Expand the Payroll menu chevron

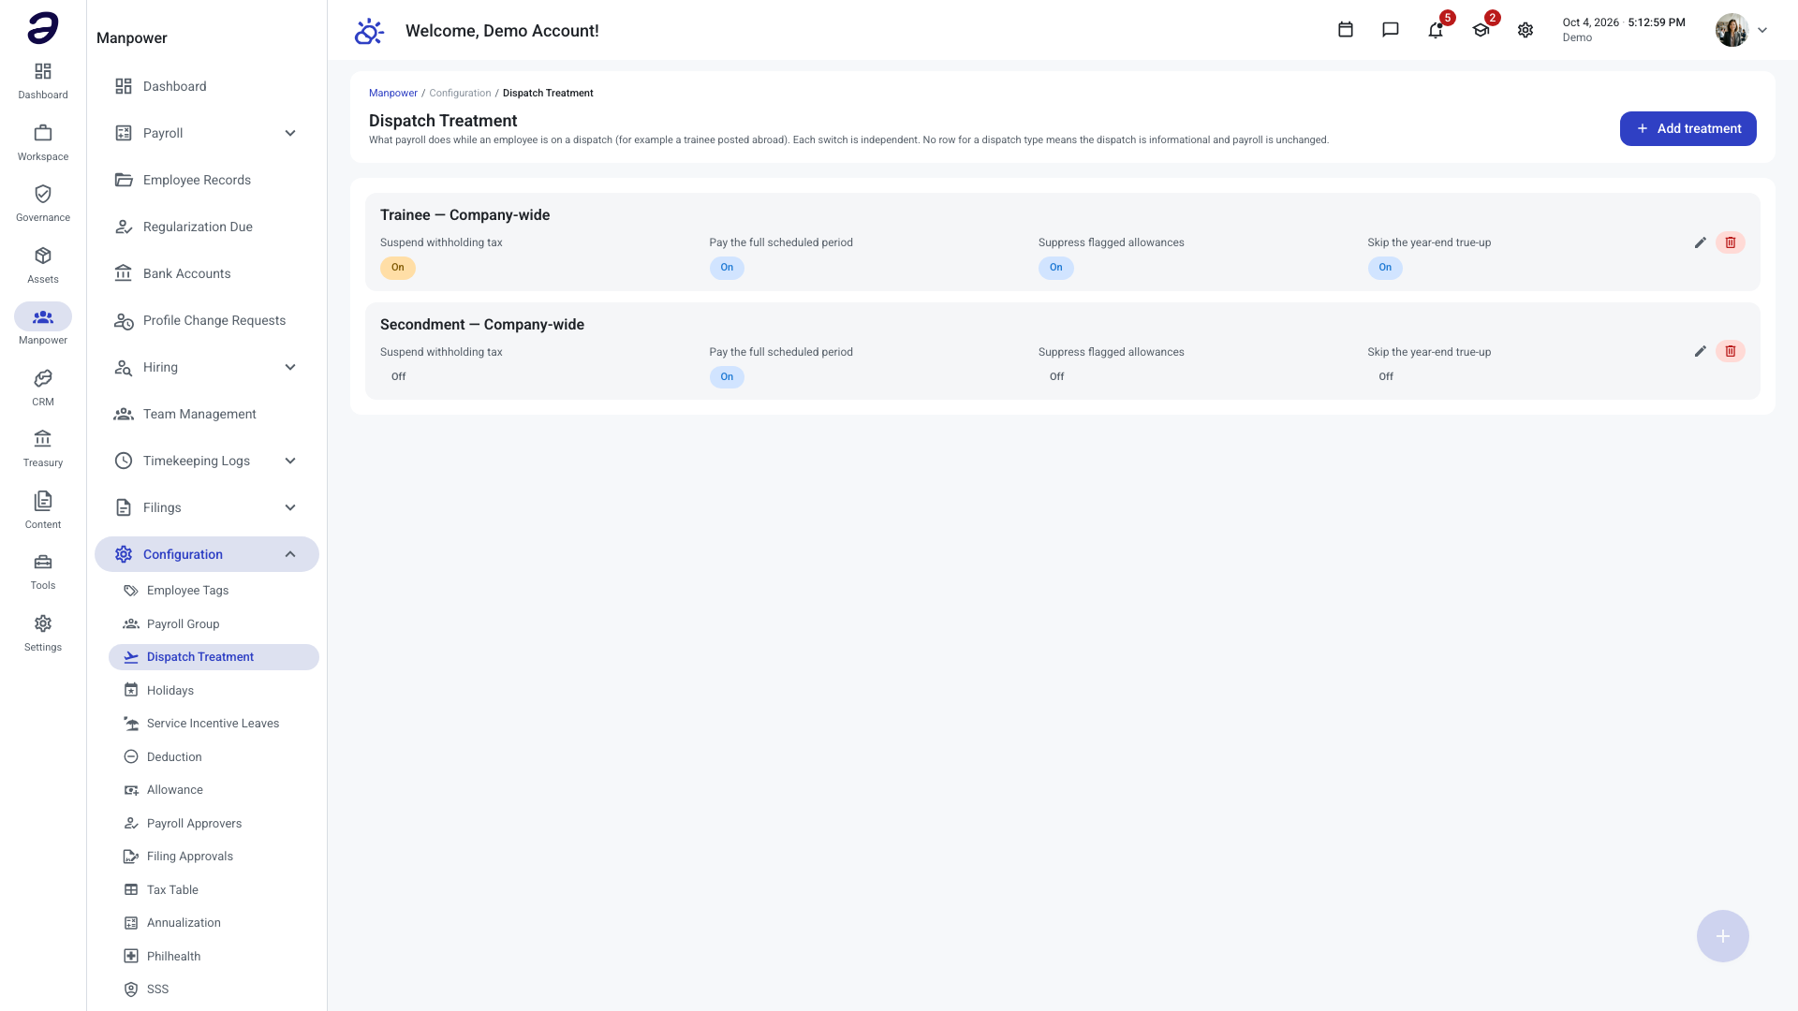[290, 133]
